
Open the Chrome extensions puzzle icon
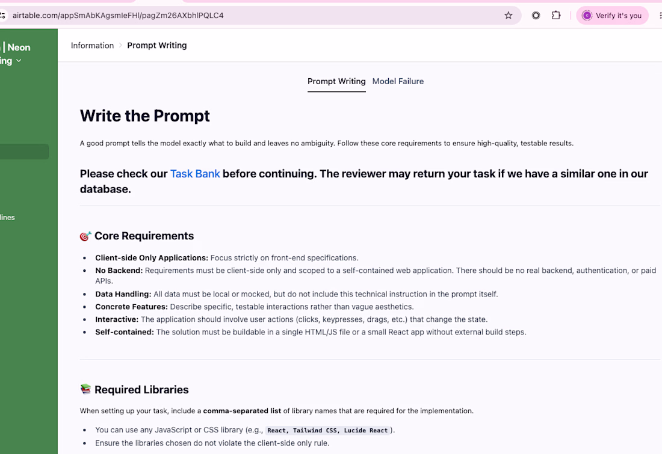point(556,16)
